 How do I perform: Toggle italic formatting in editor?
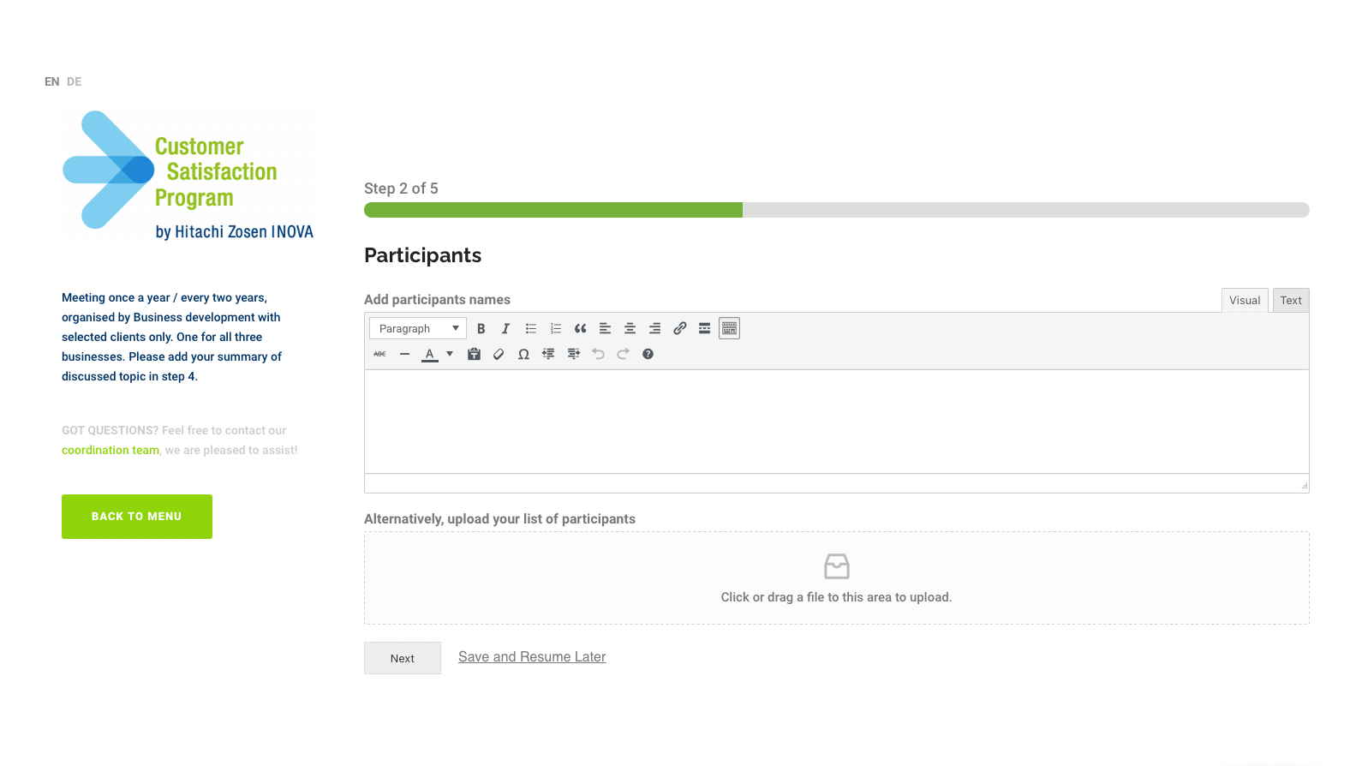coord(505,329)
